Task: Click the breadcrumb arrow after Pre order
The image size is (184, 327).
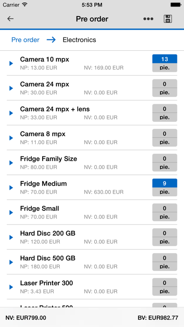Action: tap(51, 39)
